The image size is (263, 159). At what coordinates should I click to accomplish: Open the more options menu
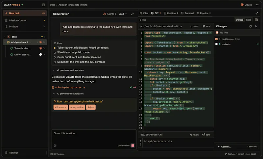tap(257, 5)
